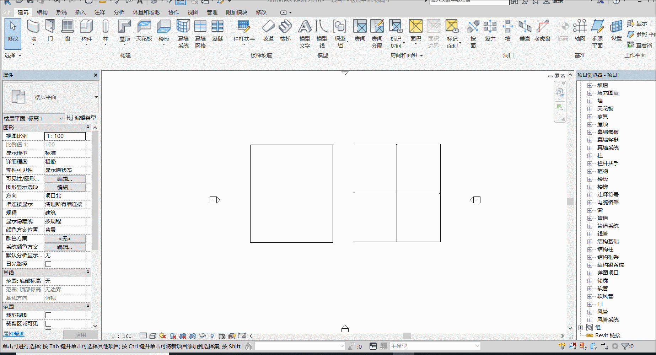
Task: Click the 老虎窗 (Dormer) opening tool
Action: [x=542, y=31]
